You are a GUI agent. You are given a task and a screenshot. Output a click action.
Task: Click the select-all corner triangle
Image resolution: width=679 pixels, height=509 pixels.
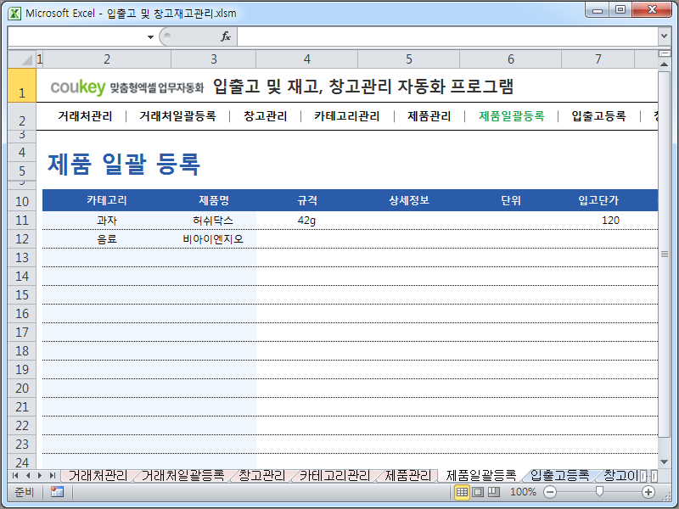[x=22, y=59]
